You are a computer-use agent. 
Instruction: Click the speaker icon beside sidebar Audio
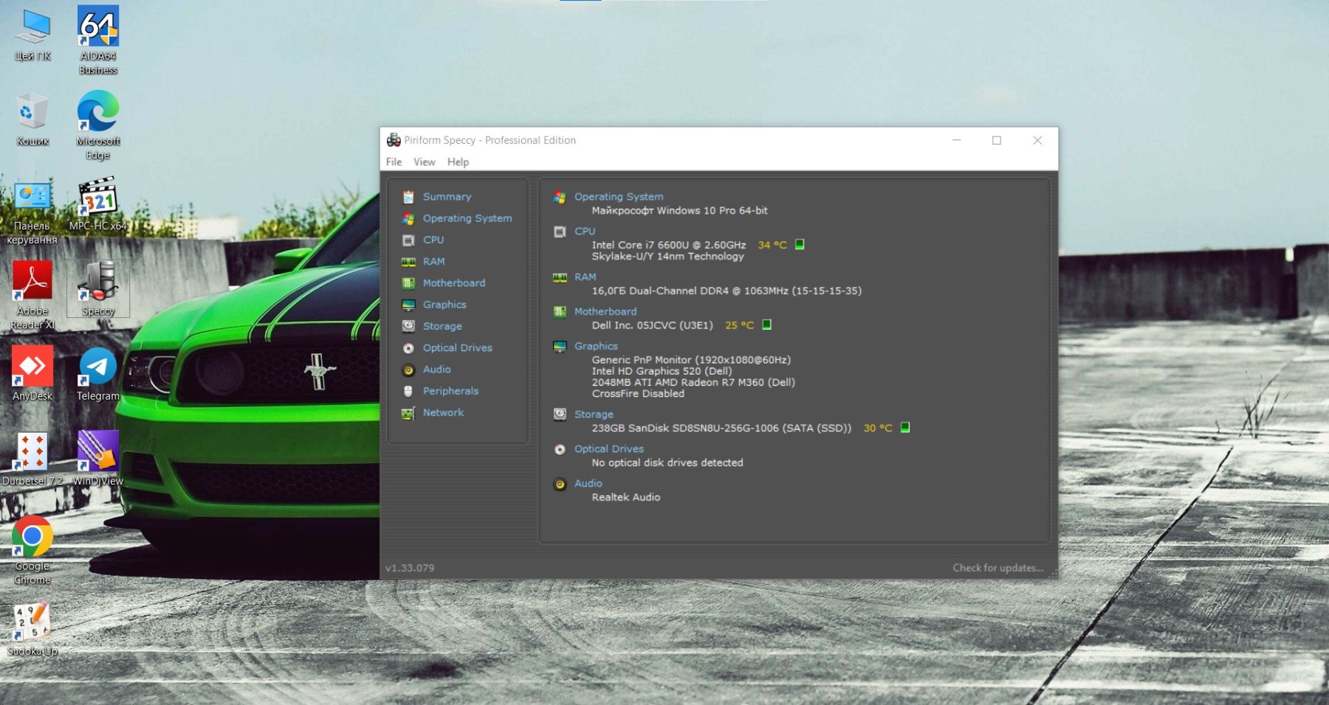(x=408, y=369)
